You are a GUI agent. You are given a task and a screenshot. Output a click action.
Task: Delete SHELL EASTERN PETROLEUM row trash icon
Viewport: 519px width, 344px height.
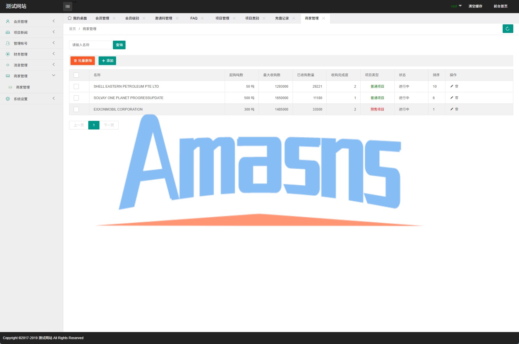click(457, 86)
